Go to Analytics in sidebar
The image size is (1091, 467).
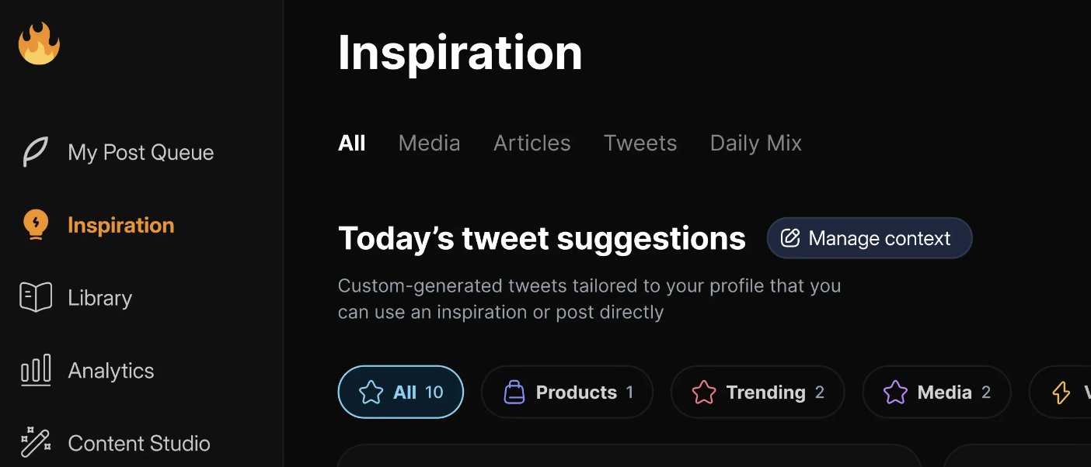[x=111, y=371]
